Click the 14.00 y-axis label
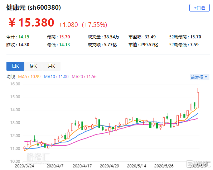The width and height of the screenshot is (213, 170). tap(15, 110)
